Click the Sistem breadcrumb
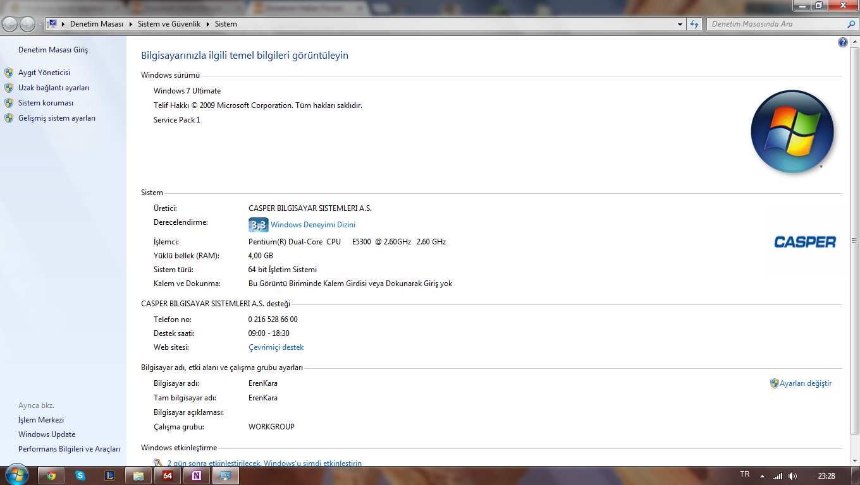The image size is (860, 485). pyautogui.click(x=226, y=24)
